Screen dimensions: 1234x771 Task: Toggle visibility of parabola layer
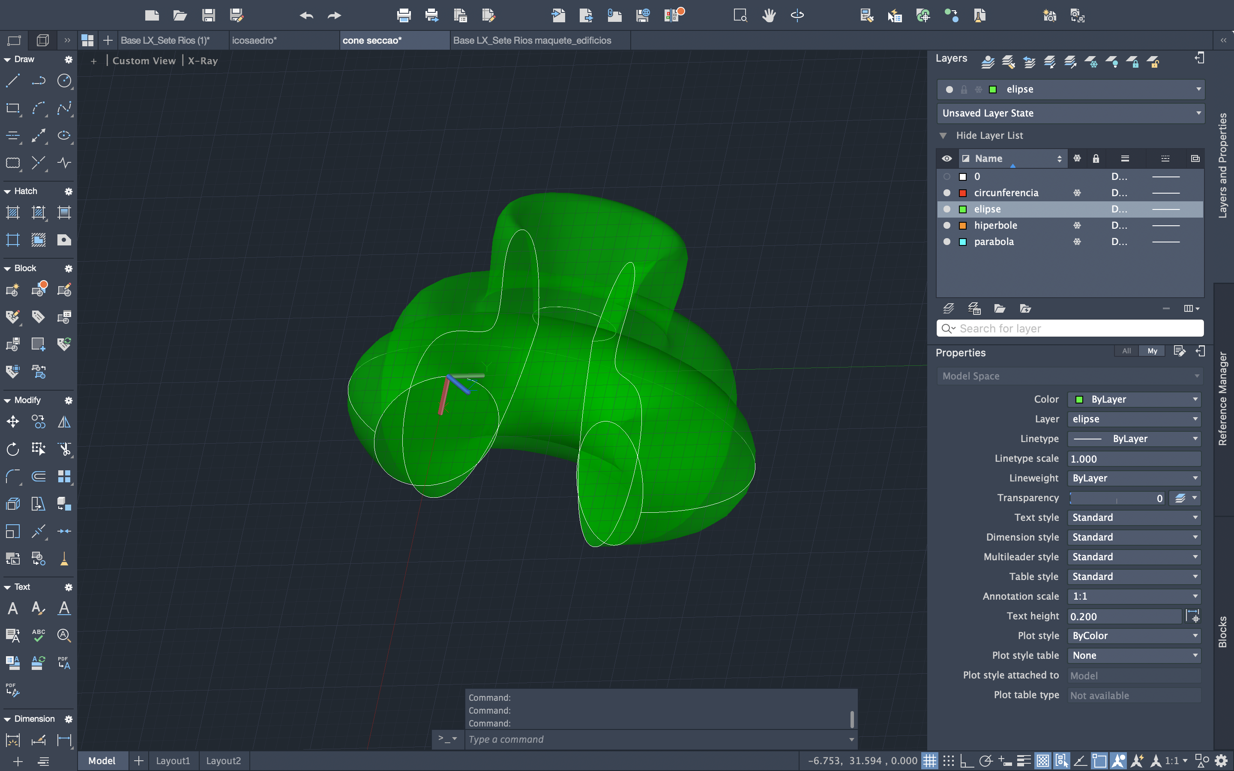click(947, 242)
